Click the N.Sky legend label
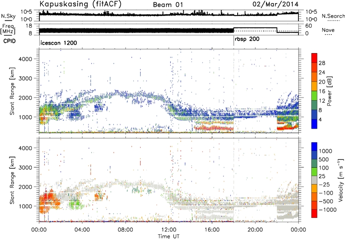The image size is (345, 239). [x=8, y=16]
